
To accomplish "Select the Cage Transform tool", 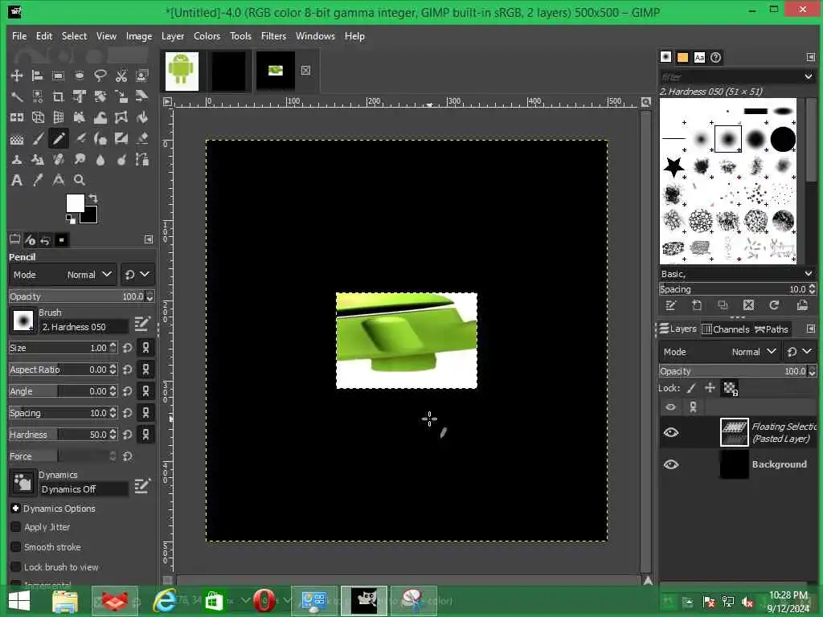I will 121,117.
